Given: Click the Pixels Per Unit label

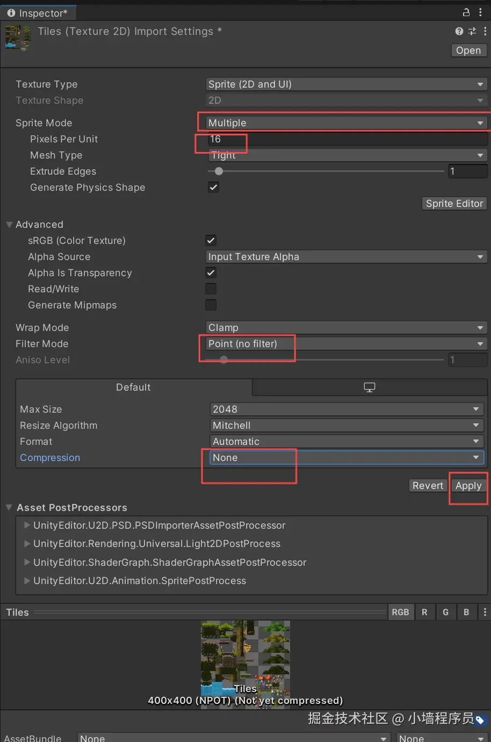Looking at the screenshot, I should coord(64,139).
